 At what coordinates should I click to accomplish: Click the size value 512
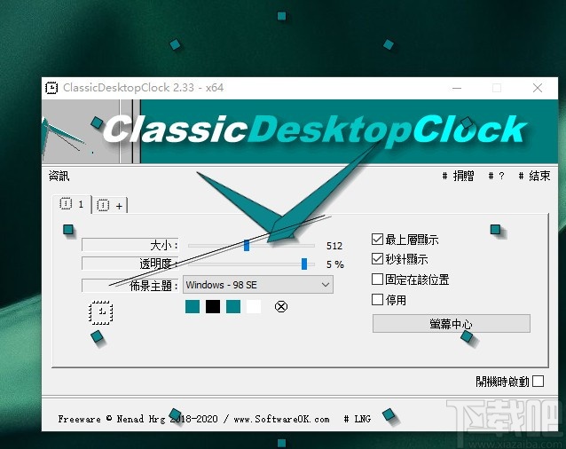pyautogui.click(x=334, y=246)
